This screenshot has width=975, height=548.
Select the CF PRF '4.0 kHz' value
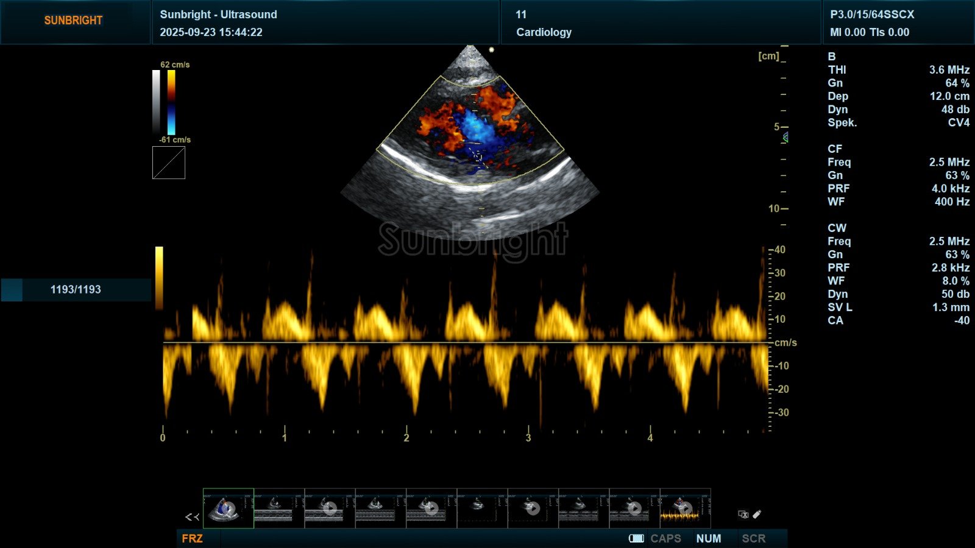click(x=951, y=188)
